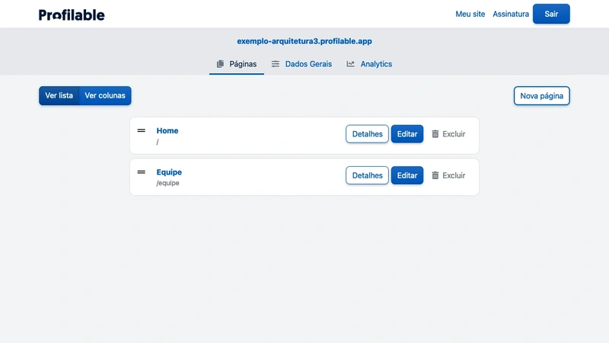This screenshot has width=609, height=343.
Task: Open Detalhes for the Equipe page
Action: click(367, 175)
